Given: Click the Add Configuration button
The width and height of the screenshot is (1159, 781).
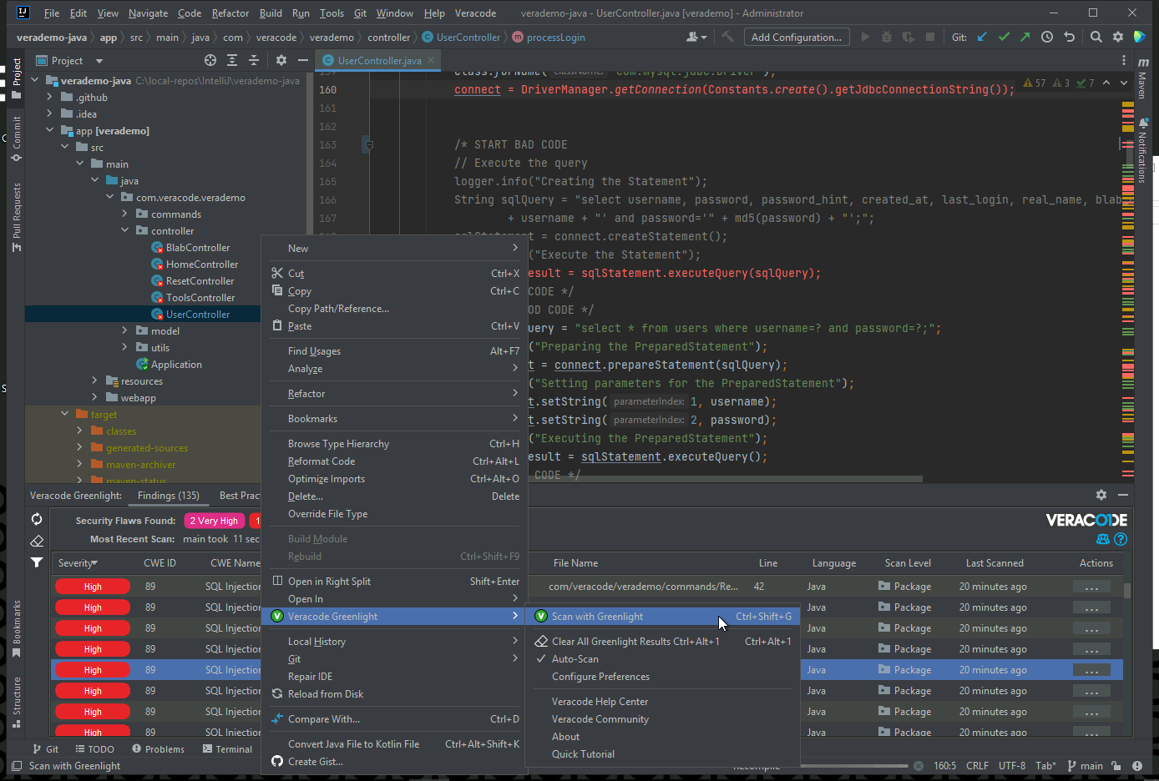Looking at the screenshot, I should 796,37.
